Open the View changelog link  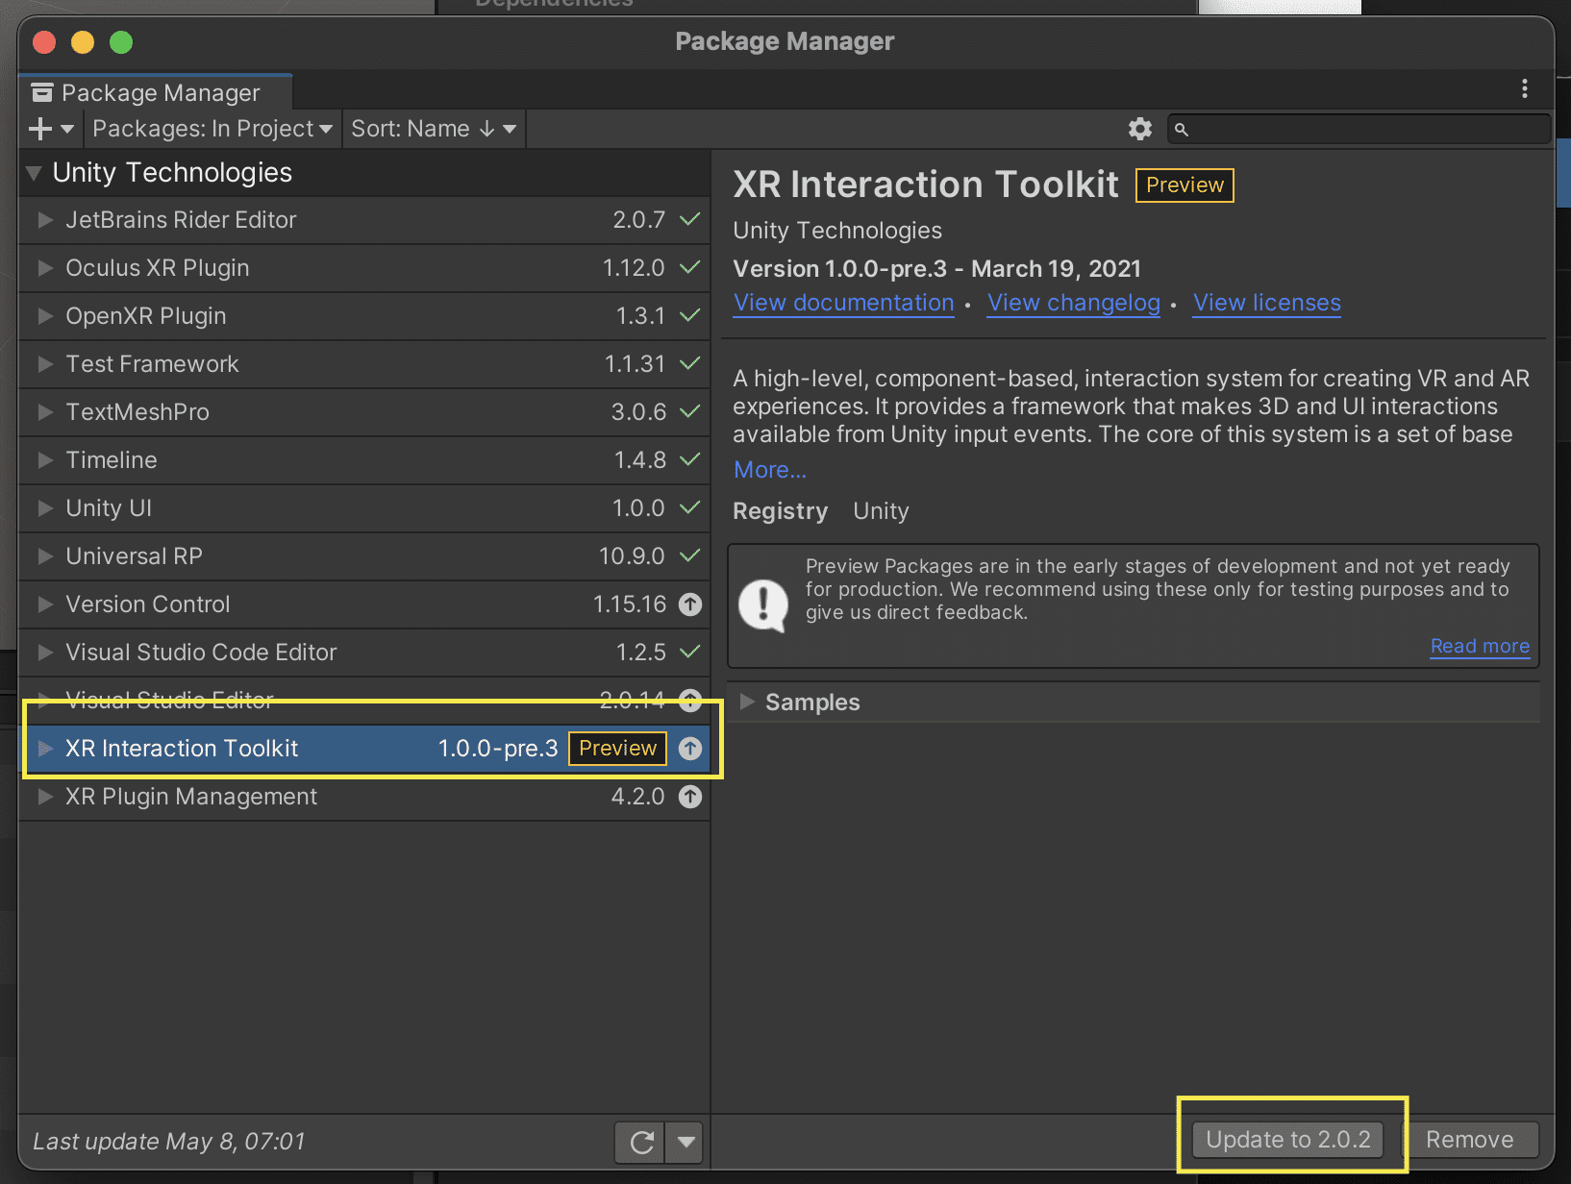[x=1074, y=303]
